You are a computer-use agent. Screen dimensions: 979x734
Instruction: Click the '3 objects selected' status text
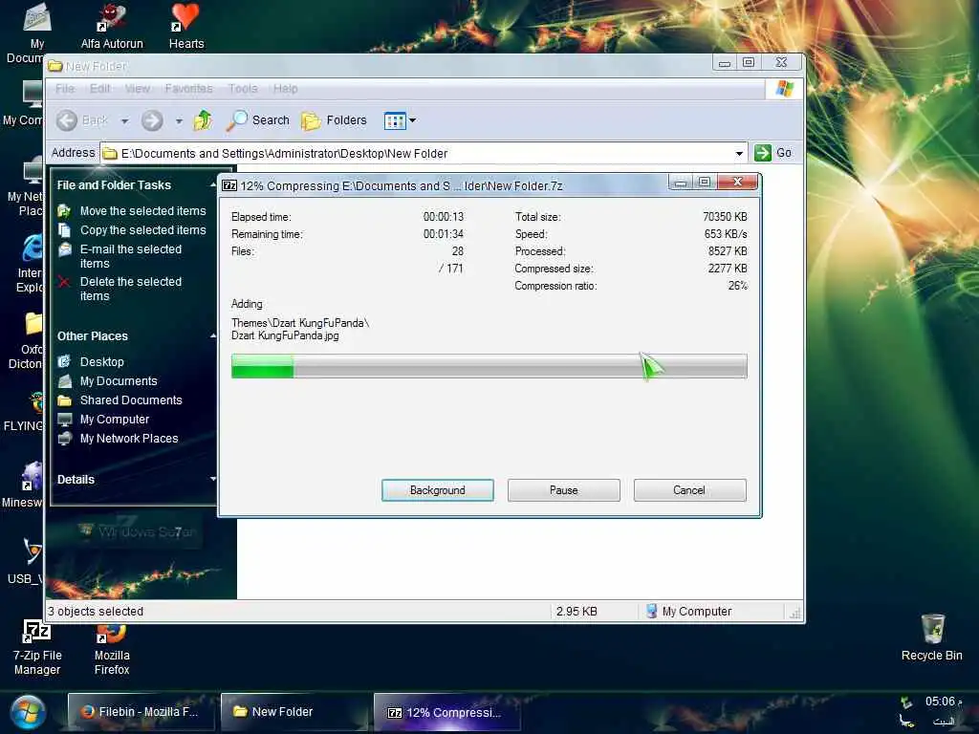(x=96, y=612)
